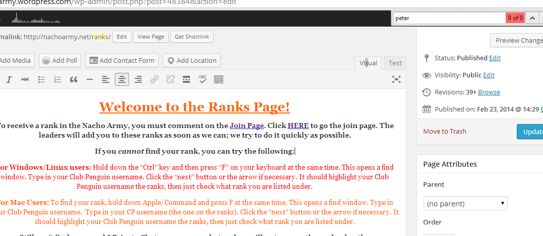Apply blockquote formatting
This screenshot has width=543, height=236.
click(x=74, y=79)
